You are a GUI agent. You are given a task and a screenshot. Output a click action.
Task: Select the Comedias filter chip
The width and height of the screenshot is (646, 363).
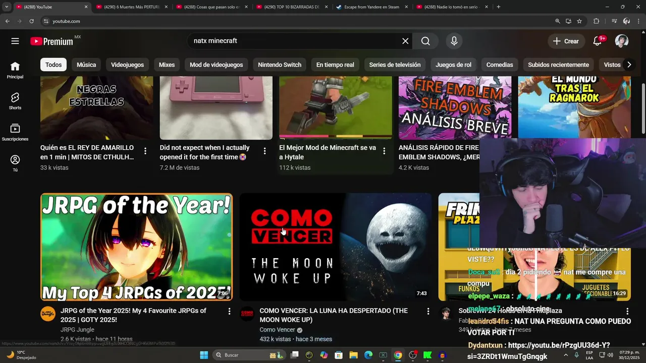coord(500,65)
